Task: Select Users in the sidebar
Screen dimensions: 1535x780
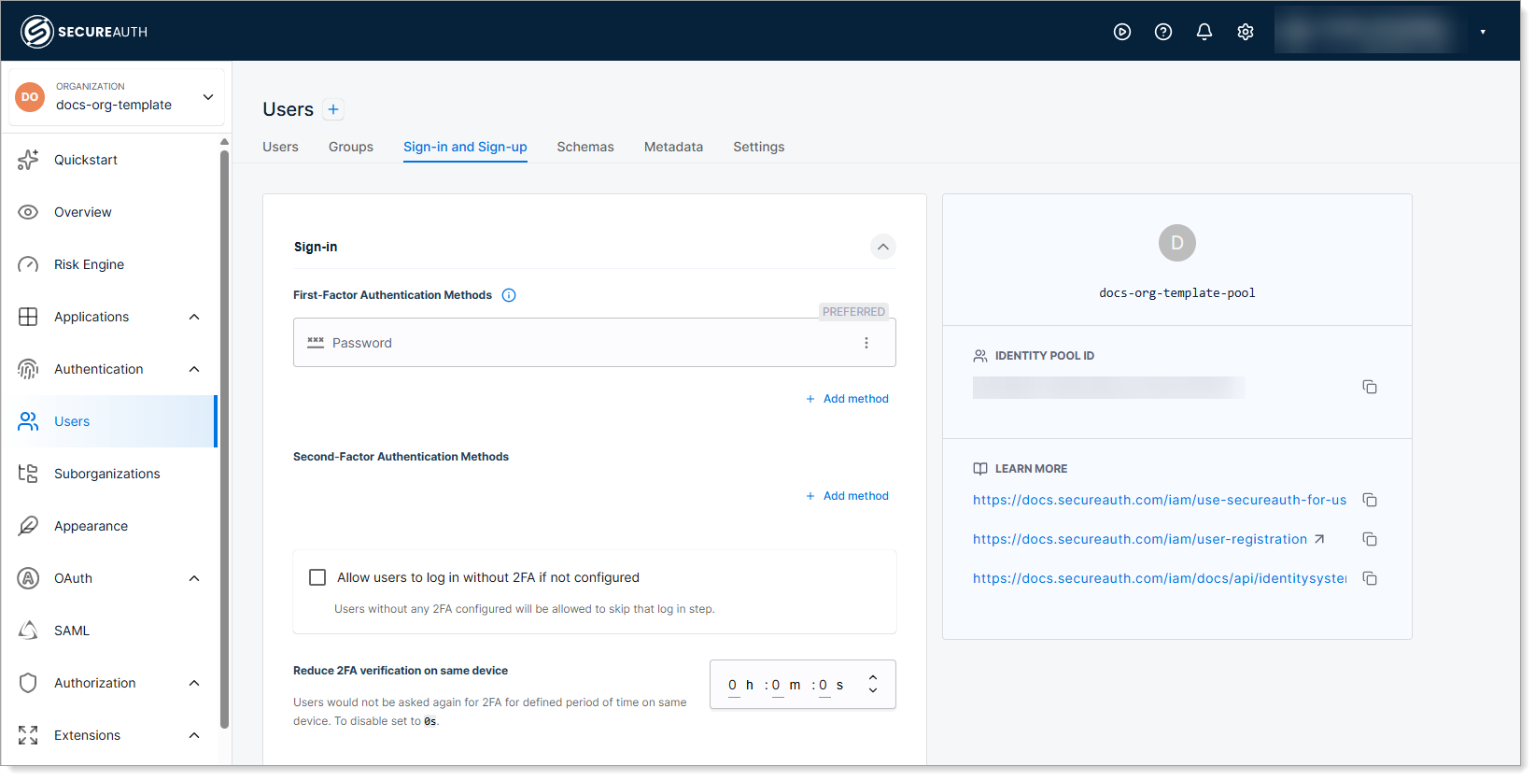Action: coord(109,421)
